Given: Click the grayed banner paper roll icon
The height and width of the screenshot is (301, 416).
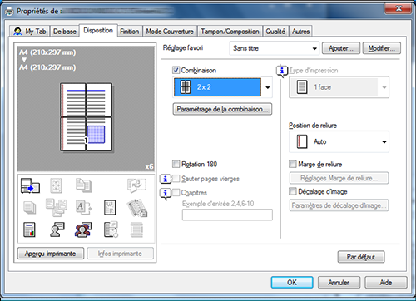Looking at the screenshot, I should click(x=136, y=229).
